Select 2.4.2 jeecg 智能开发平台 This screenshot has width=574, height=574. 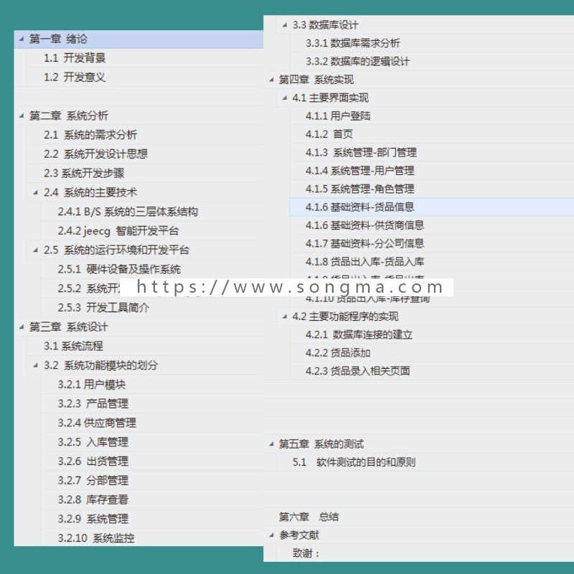point(118,231)
